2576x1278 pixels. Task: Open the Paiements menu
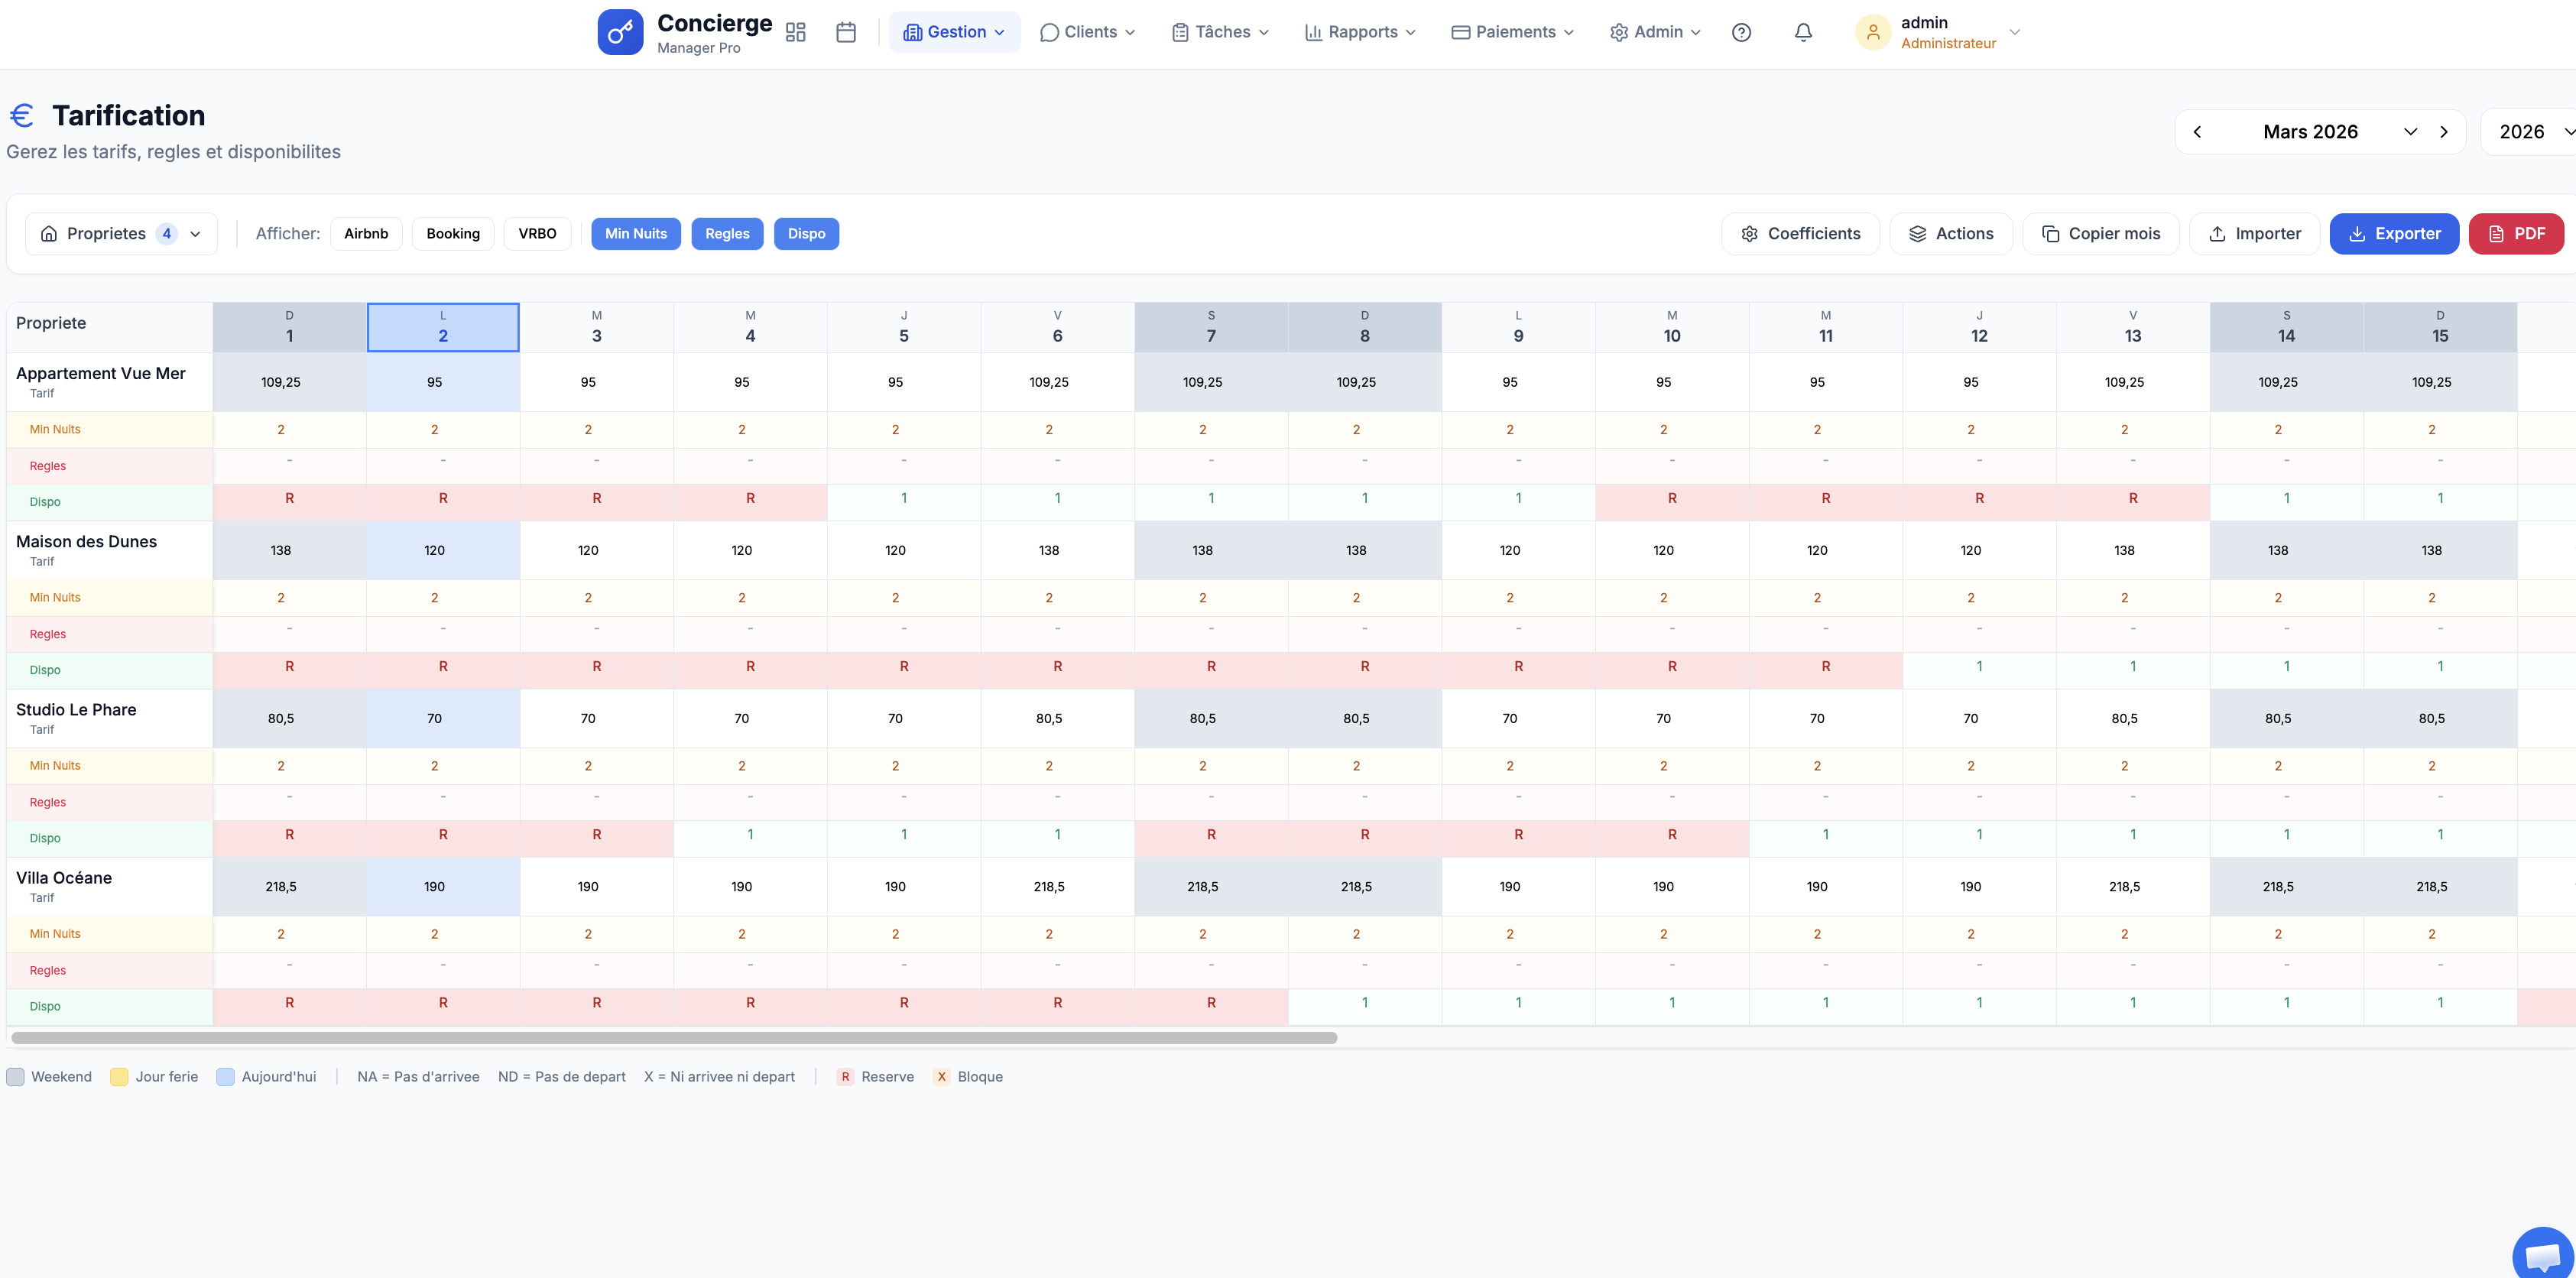click(1512, 32)
